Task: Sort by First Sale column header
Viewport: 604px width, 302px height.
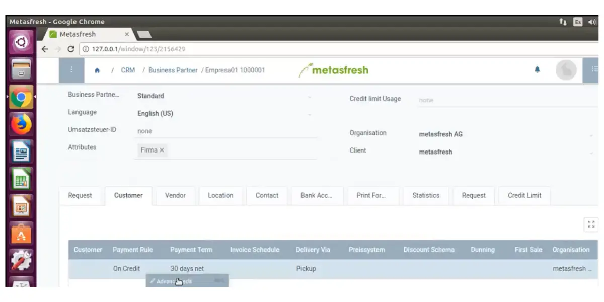Action: [528, 250]
